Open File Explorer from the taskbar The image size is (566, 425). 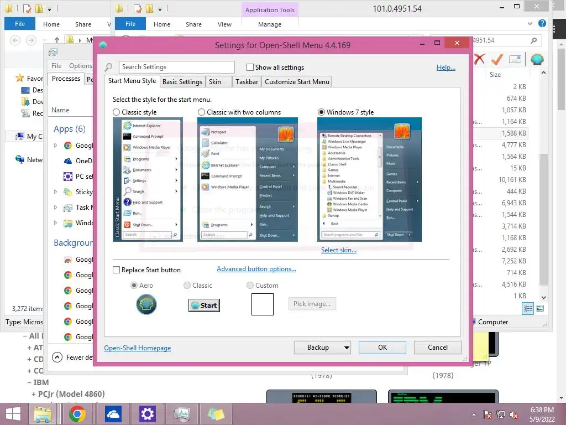43,414
